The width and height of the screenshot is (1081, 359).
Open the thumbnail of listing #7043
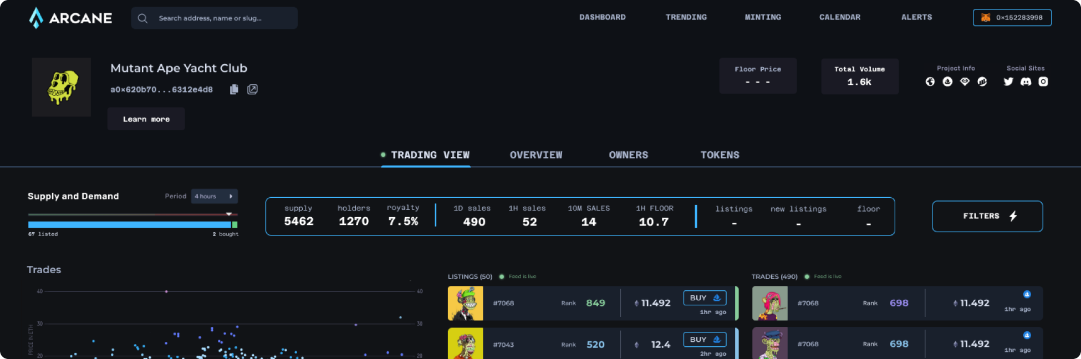[x=466, y=343]
